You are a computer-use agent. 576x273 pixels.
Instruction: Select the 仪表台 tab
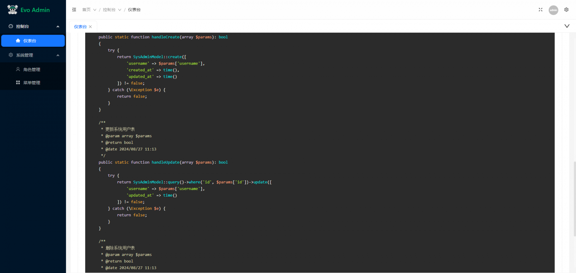pos(80,27)
